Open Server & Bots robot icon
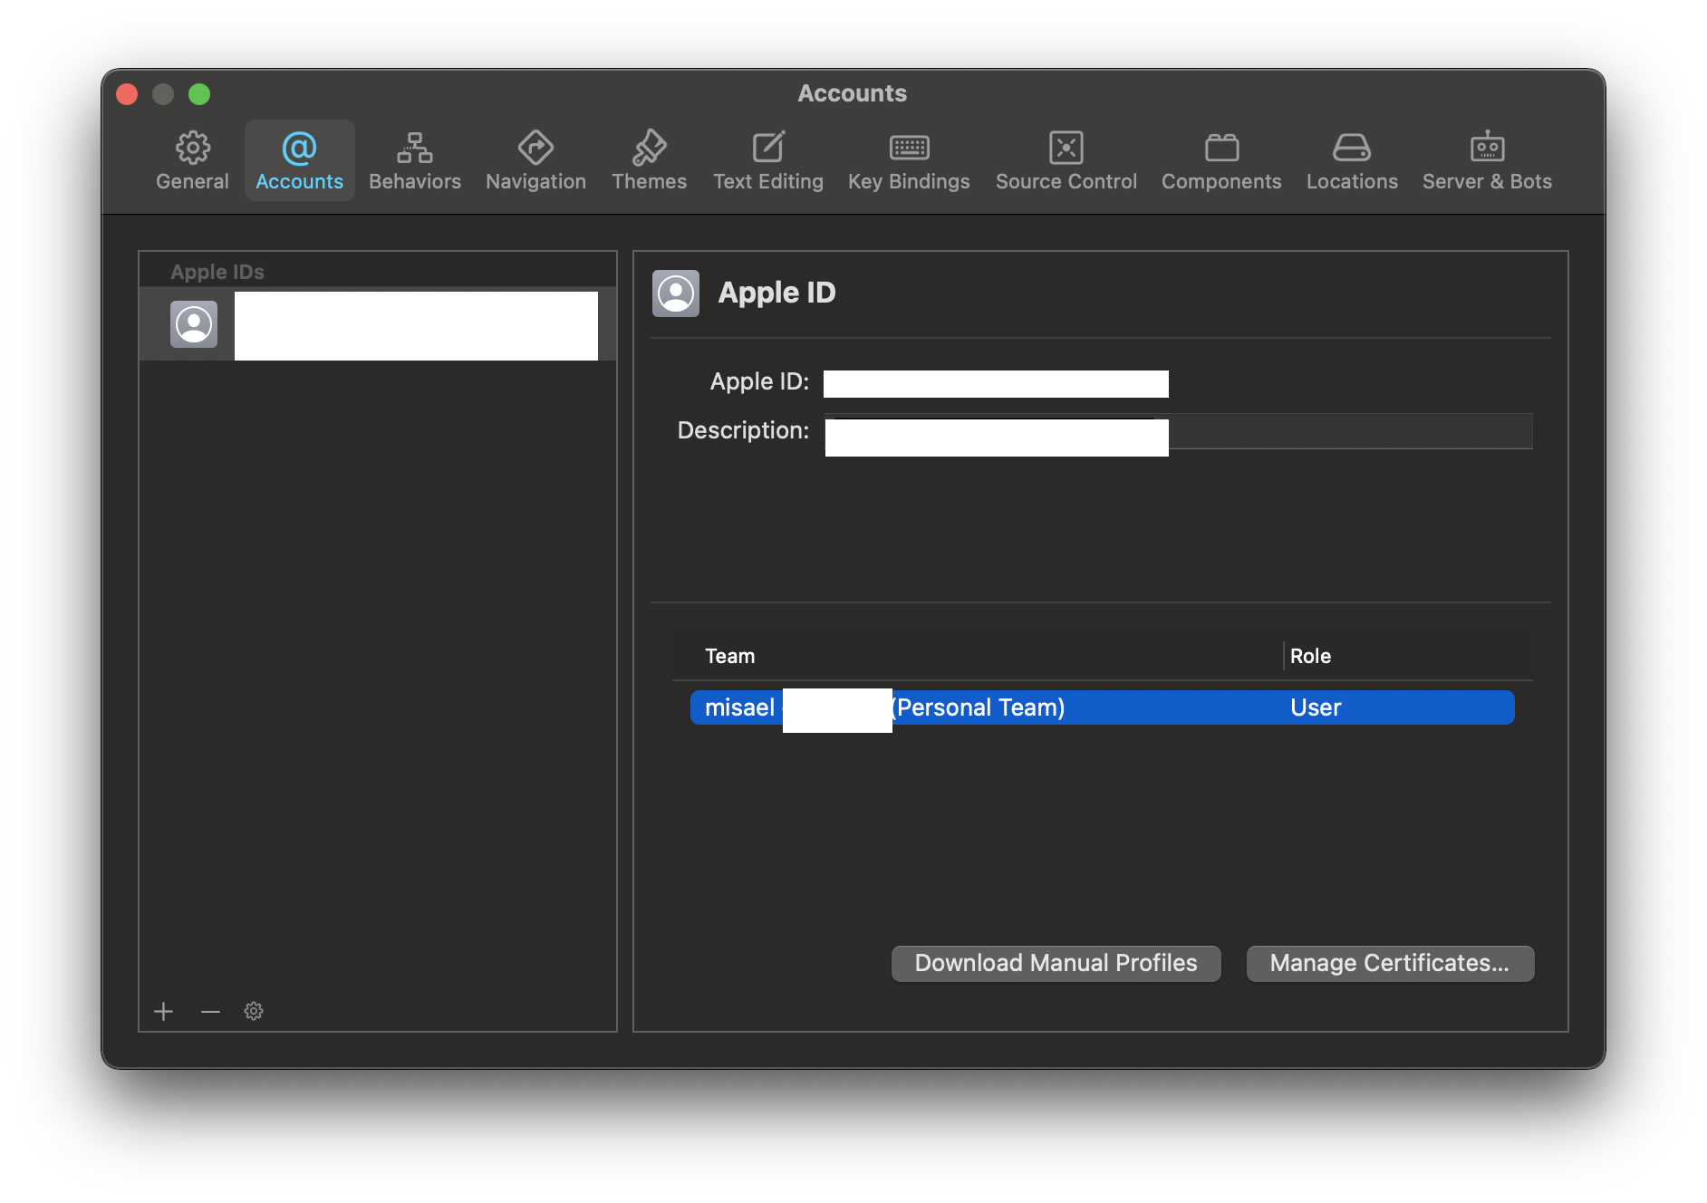 1487,147
